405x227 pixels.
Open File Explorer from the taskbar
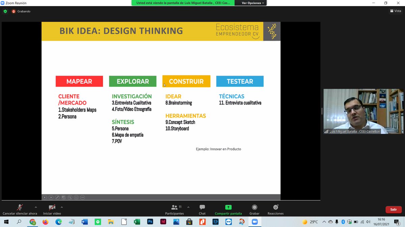point(110,222)
